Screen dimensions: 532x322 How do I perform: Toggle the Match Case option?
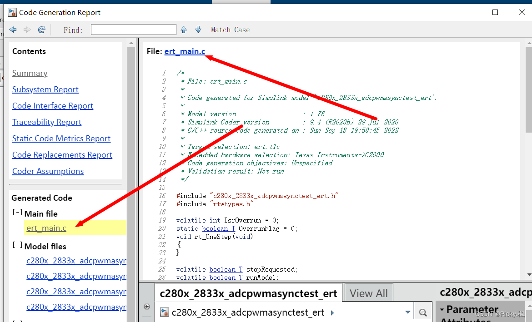click(x=230, y=30)
